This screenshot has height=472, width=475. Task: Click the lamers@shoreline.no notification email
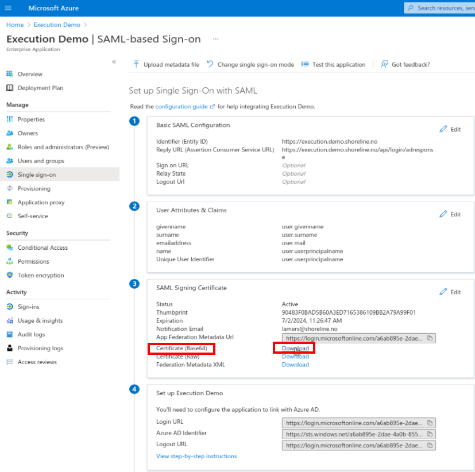point(309,328)
